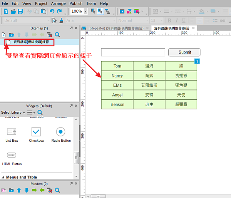Click the Preview play icon
Image resolution: width=231 pixels, height=198 pixels.
pyautogui.click(x=122, y=11)
